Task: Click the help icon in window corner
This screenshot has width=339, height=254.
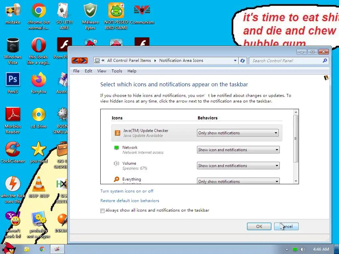Action: (326, 77)
